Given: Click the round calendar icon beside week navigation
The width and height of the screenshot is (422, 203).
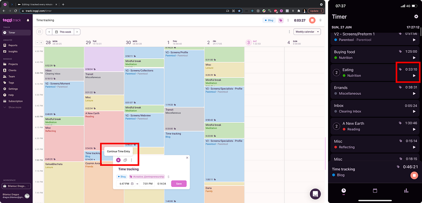Looking at the screenshot, I should [x=39, y=32].
